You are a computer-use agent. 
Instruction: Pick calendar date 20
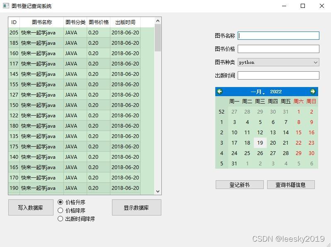tap(273, 143)
